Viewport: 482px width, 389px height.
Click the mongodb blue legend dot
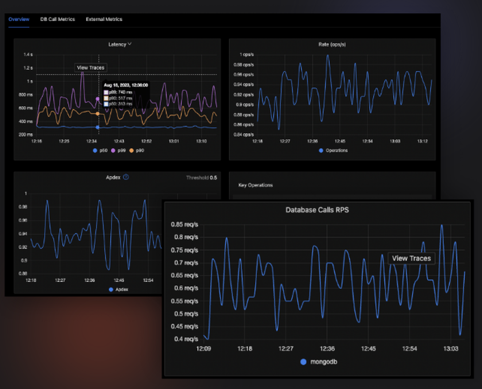coord(303,362)
